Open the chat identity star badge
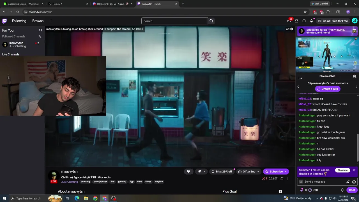The height and width of the screenshot is (202, 359). coord(301,182)
